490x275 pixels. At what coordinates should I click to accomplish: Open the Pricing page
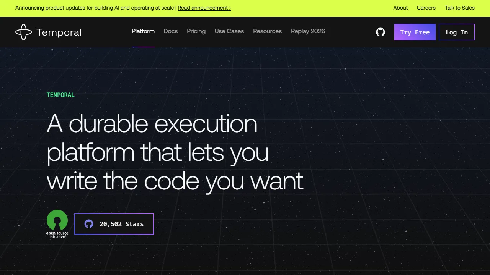tap(196, 31)
